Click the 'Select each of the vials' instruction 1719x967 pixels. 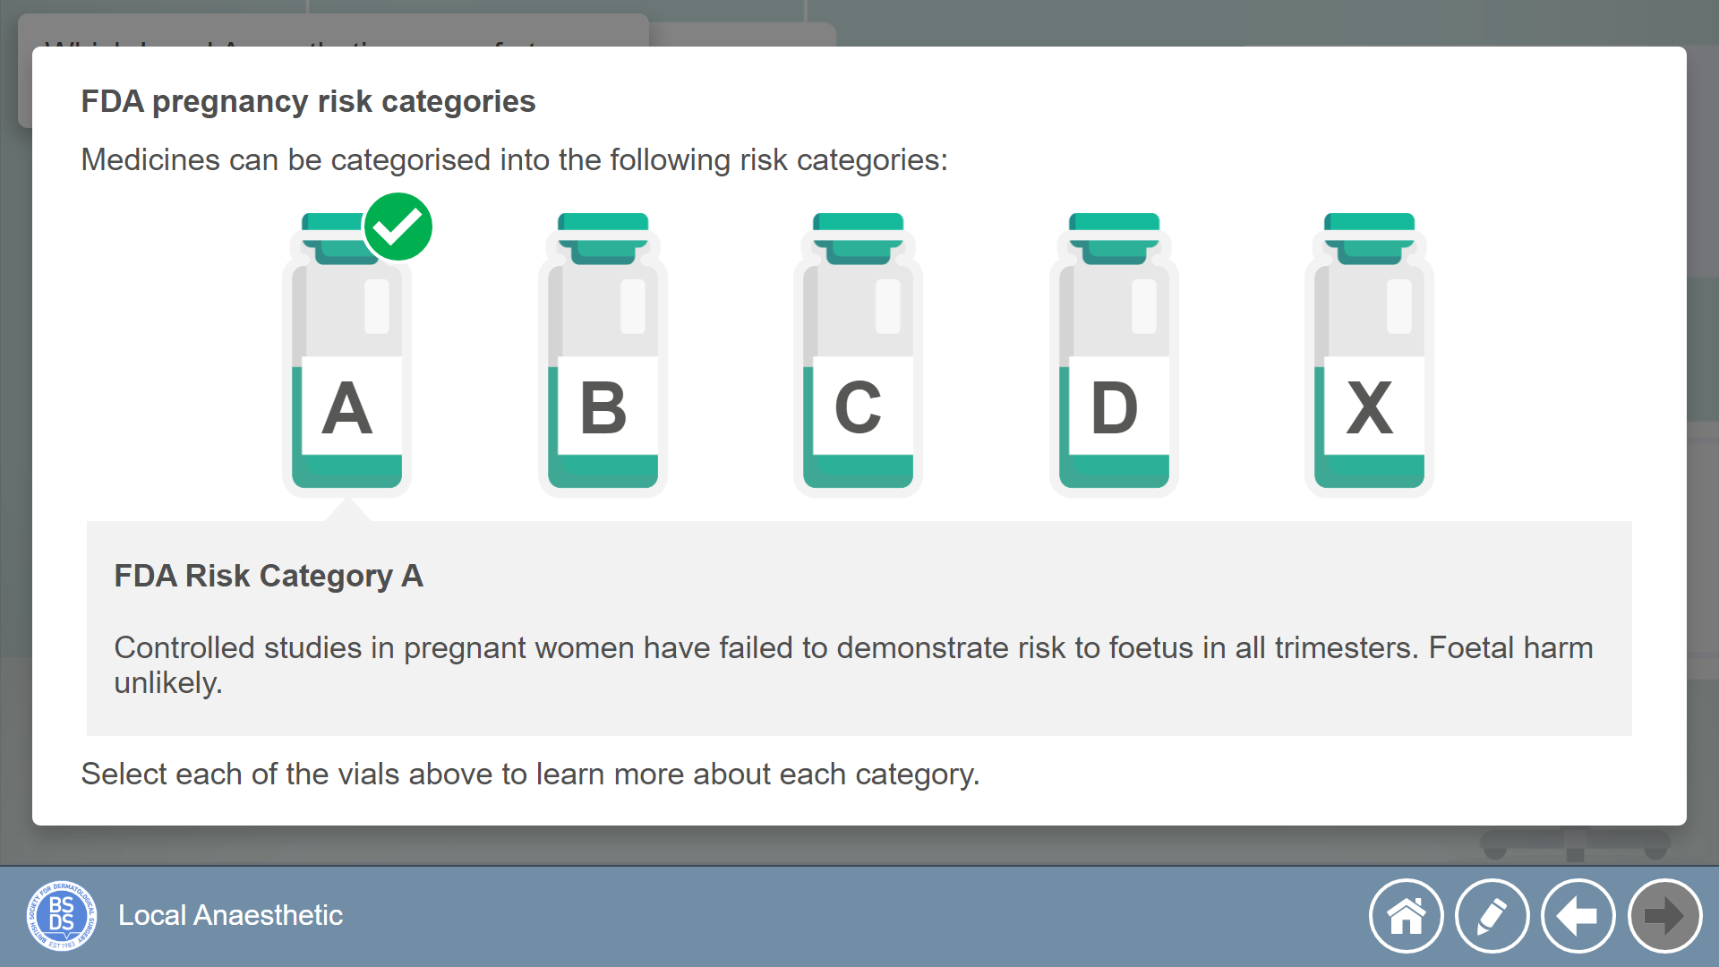pyautogui.click(x=530, y=774)
